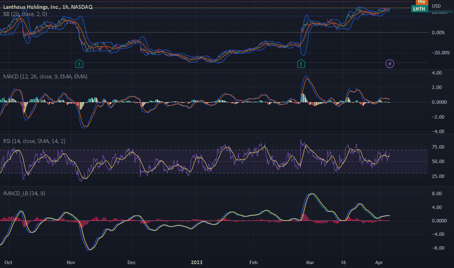Click the 4.00 value on MACD scale
Image resolution: width=454 pixels, height=268 pixels.
click(x=437, y=73)
